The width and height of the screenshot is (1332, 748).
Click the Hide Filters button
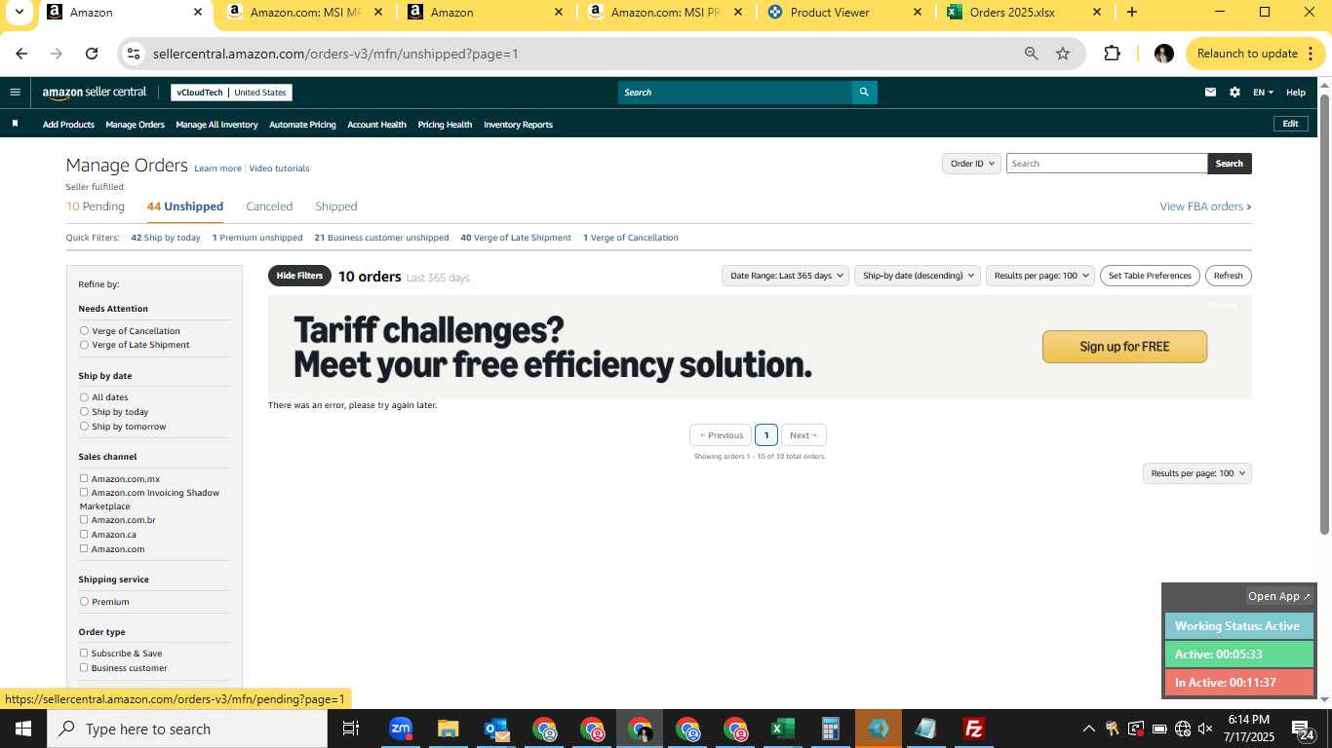(x=299, y=276)
